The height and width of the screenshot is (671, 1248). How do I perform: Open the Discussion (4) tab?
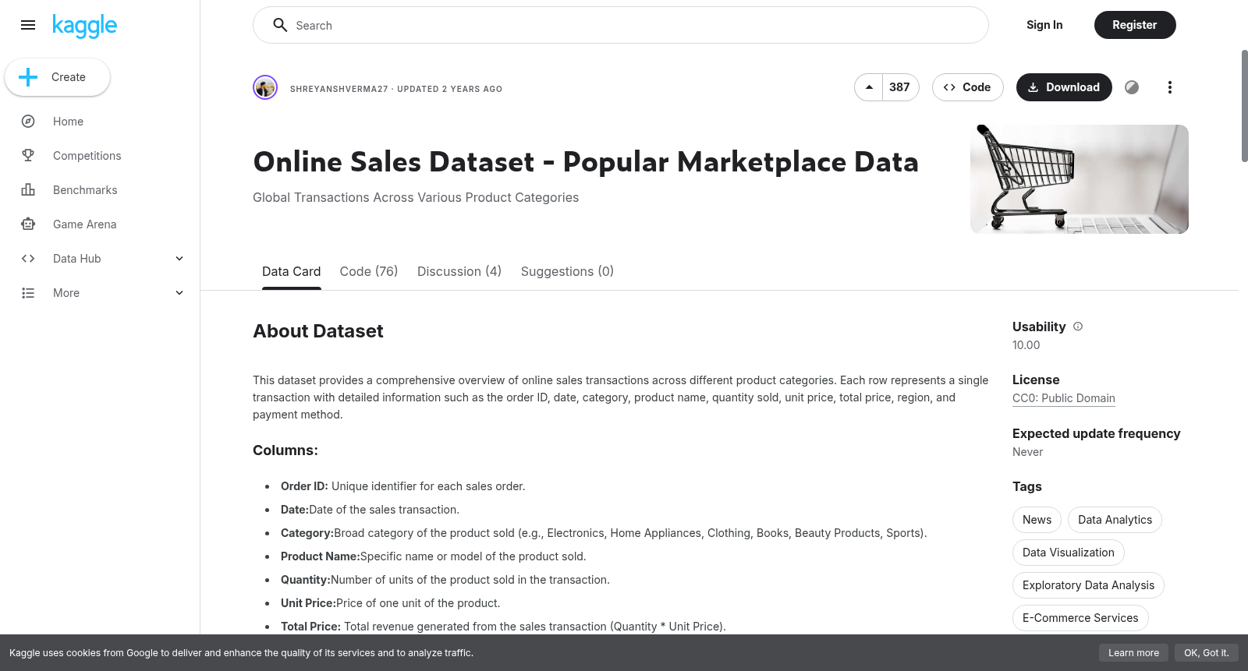point(459,271)
